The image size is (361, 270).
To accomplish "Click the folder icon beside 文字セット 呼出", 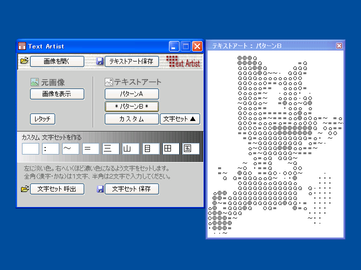I will (x=25, y=189).
